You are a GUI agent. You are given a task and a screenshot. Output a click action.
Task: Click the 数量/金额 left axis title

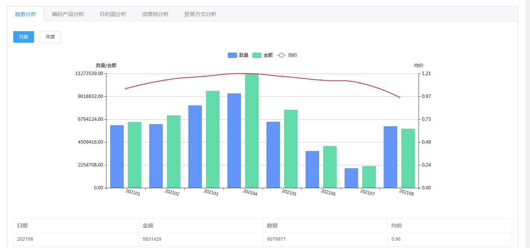(106, 66)
